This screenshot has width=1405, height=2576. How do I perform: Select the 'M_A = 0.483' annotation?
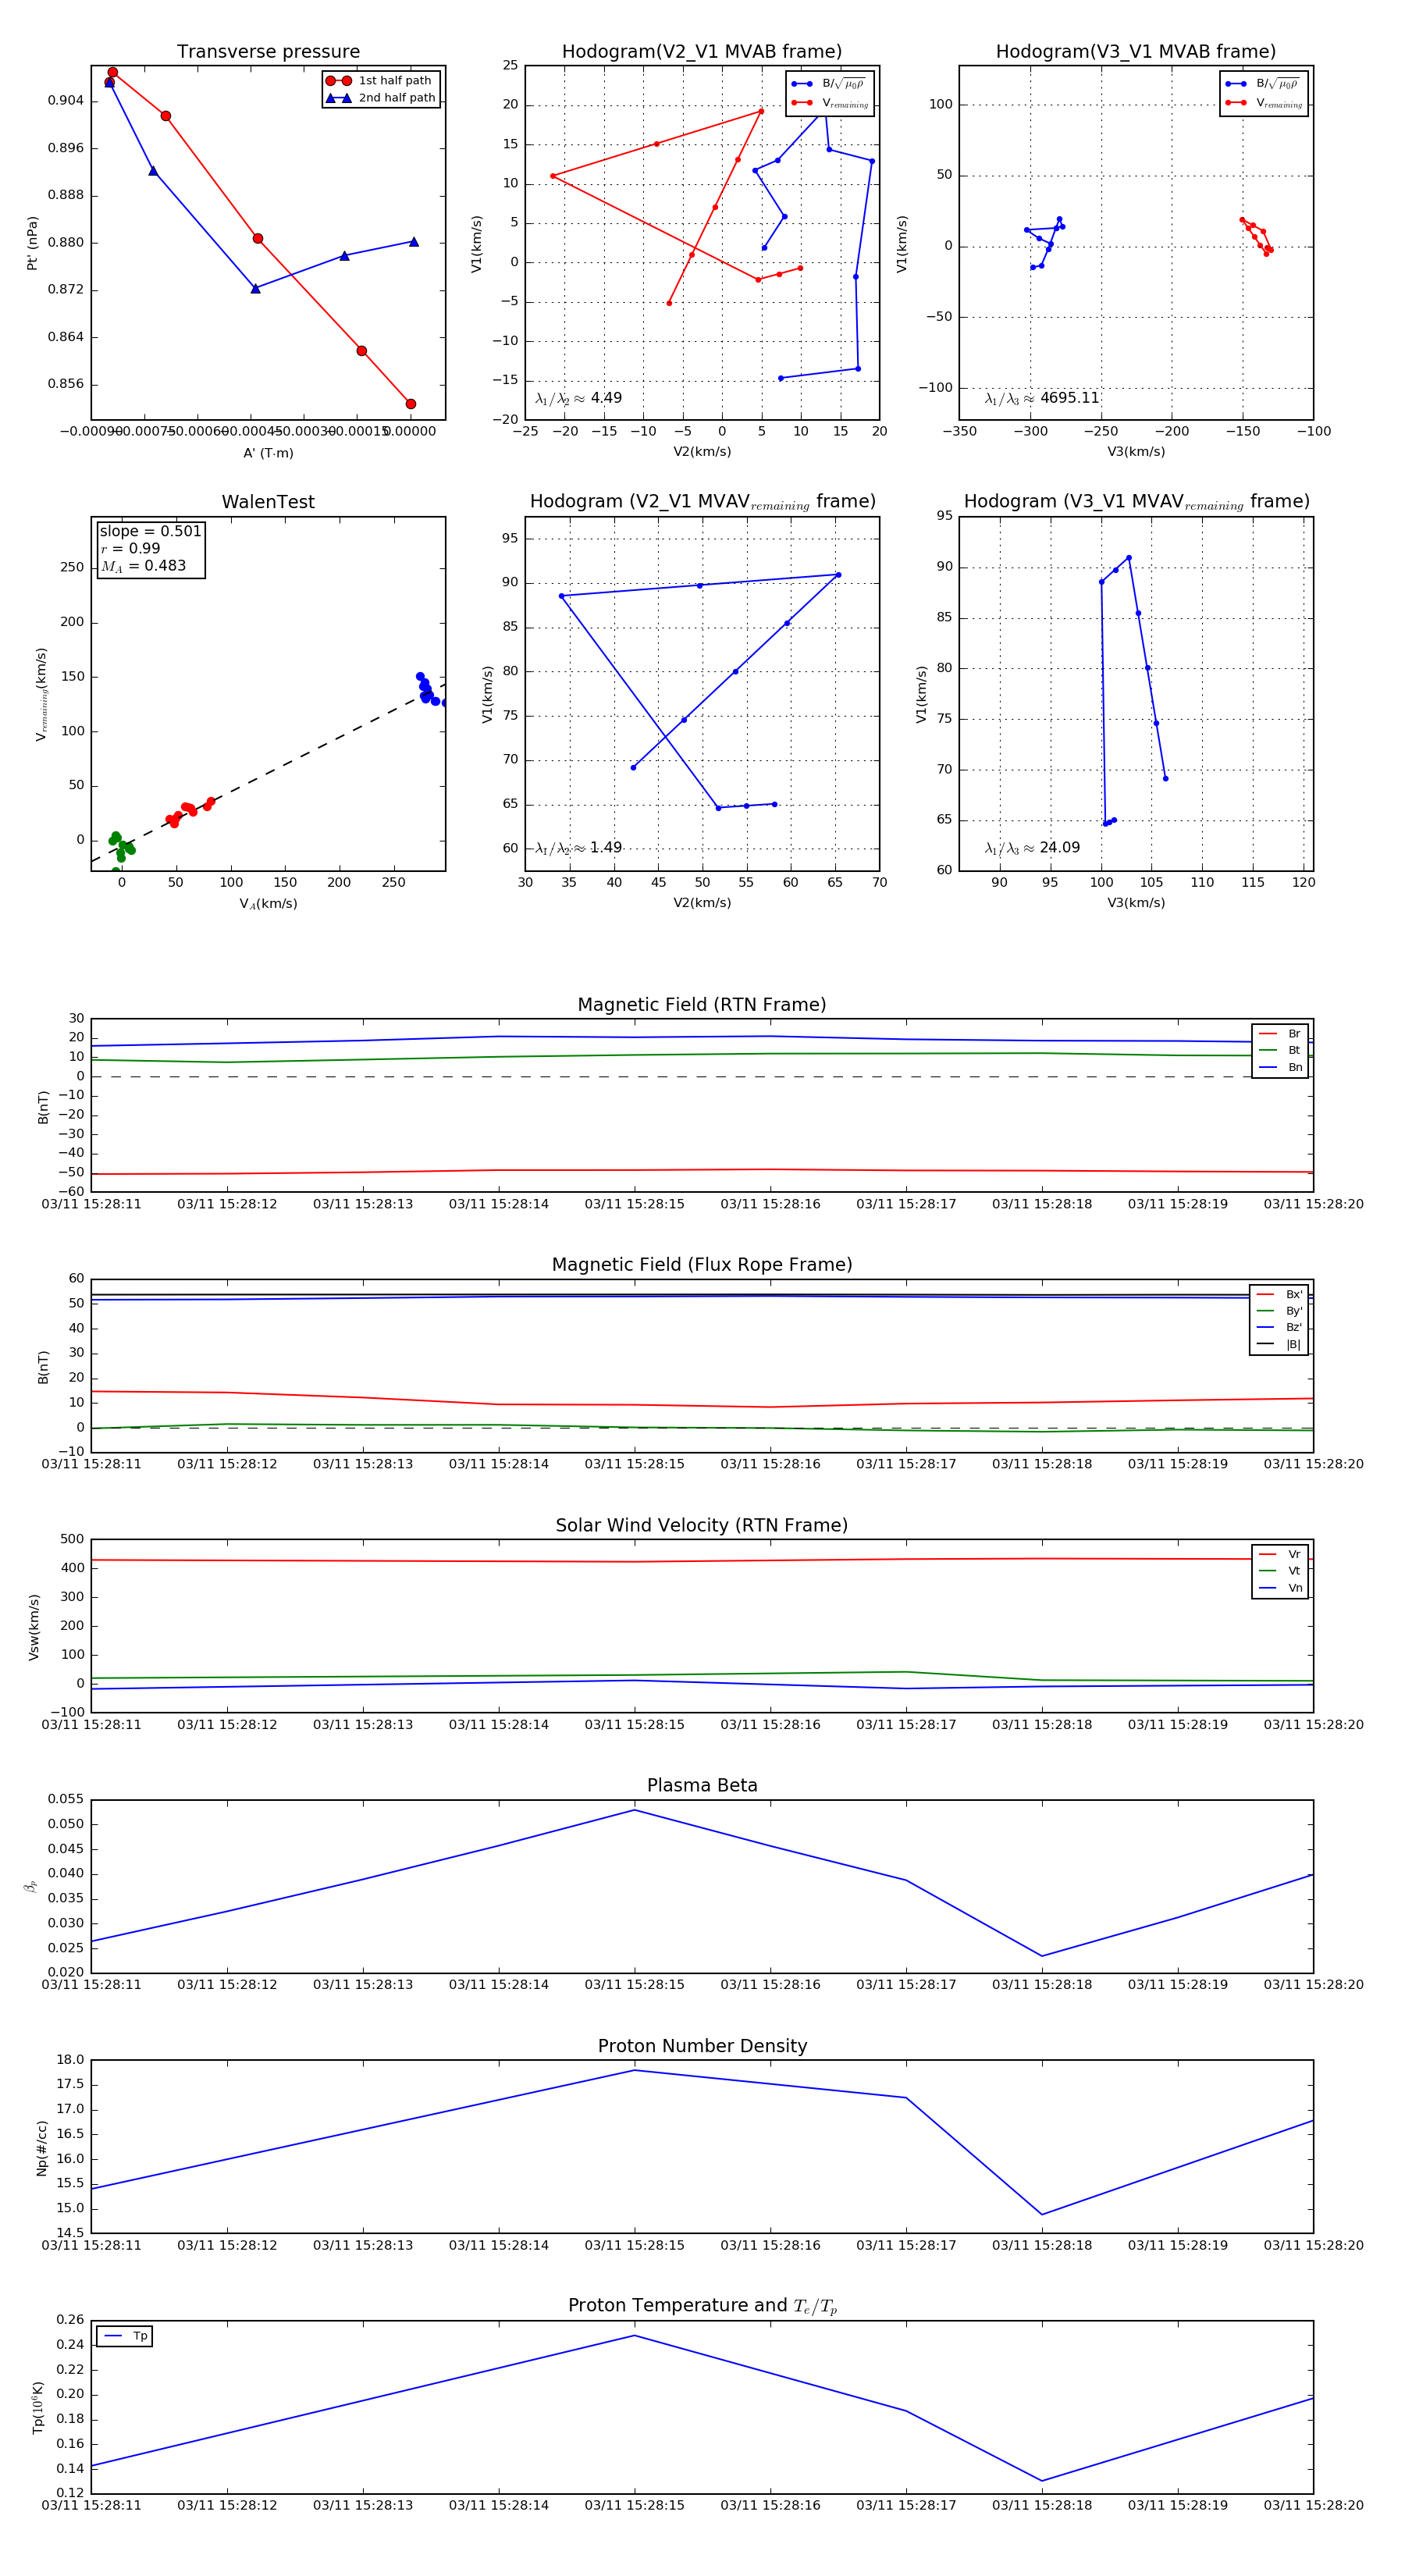point(143,566)
